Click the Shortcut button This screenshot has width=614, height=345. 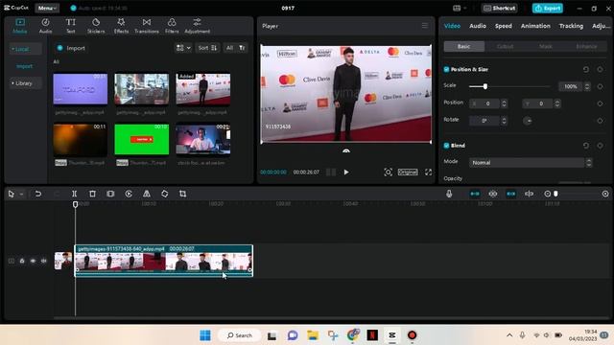[x=500, y=8]
